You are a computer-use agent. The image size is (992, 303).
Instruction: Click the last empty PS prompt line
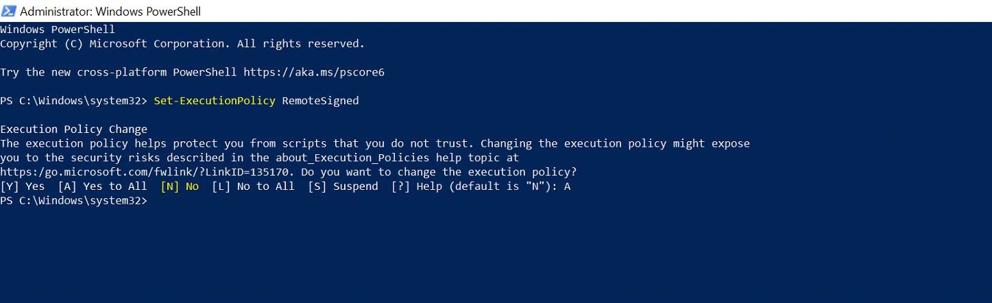pos(74,201)
